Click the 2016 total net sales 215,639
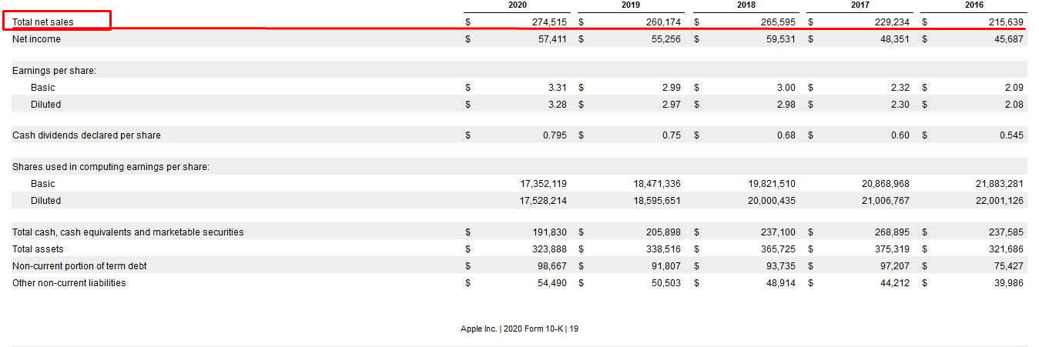Screen dimensions: 1039x347 click(1006, 22)
